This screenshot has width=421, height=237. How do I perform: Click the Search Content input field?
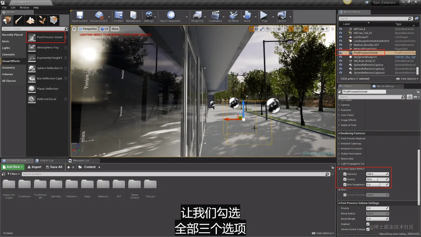(176, 174)
